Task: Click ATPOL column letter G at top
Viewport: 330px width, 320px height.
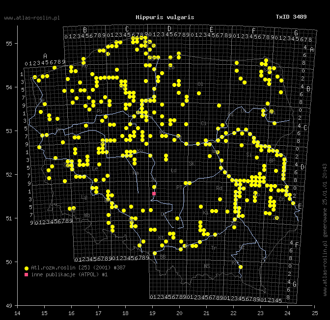Action: click(x=296, y=33)
